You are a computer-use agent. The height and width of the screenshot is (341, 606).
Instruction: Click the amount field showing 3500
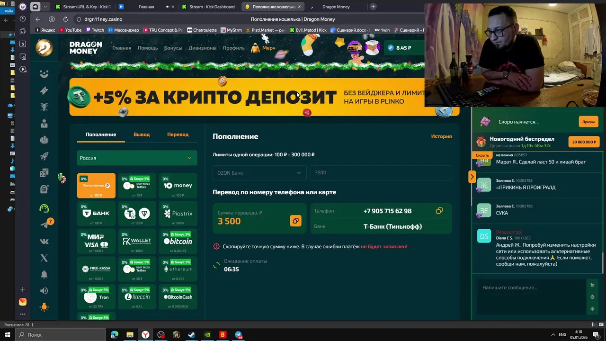[x=381, y=173]
